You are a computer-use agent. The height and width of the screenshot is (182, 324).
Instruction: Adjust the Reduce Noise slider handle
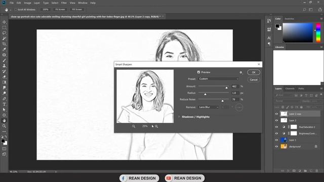pos(223,101)
